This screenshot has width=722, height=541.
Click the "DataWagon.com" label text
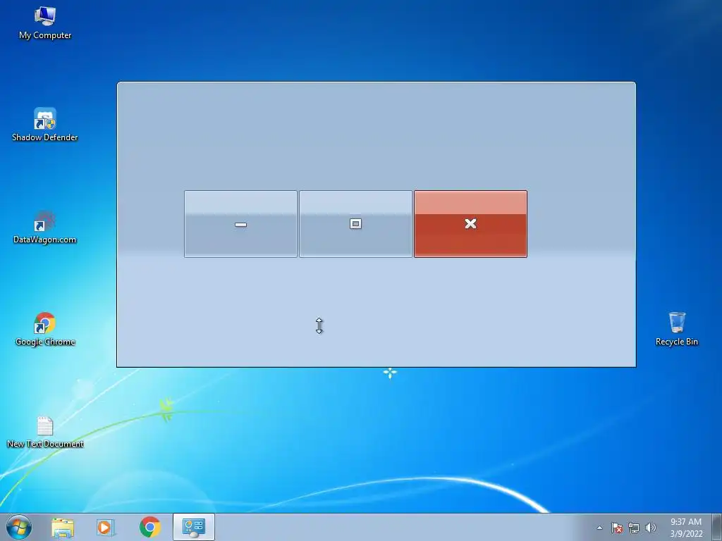click(45, 240)
